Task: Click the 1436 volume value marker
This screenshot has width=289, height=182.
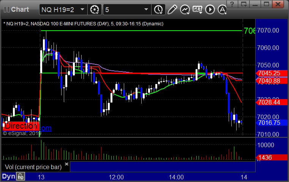Action: pos(271,157)
